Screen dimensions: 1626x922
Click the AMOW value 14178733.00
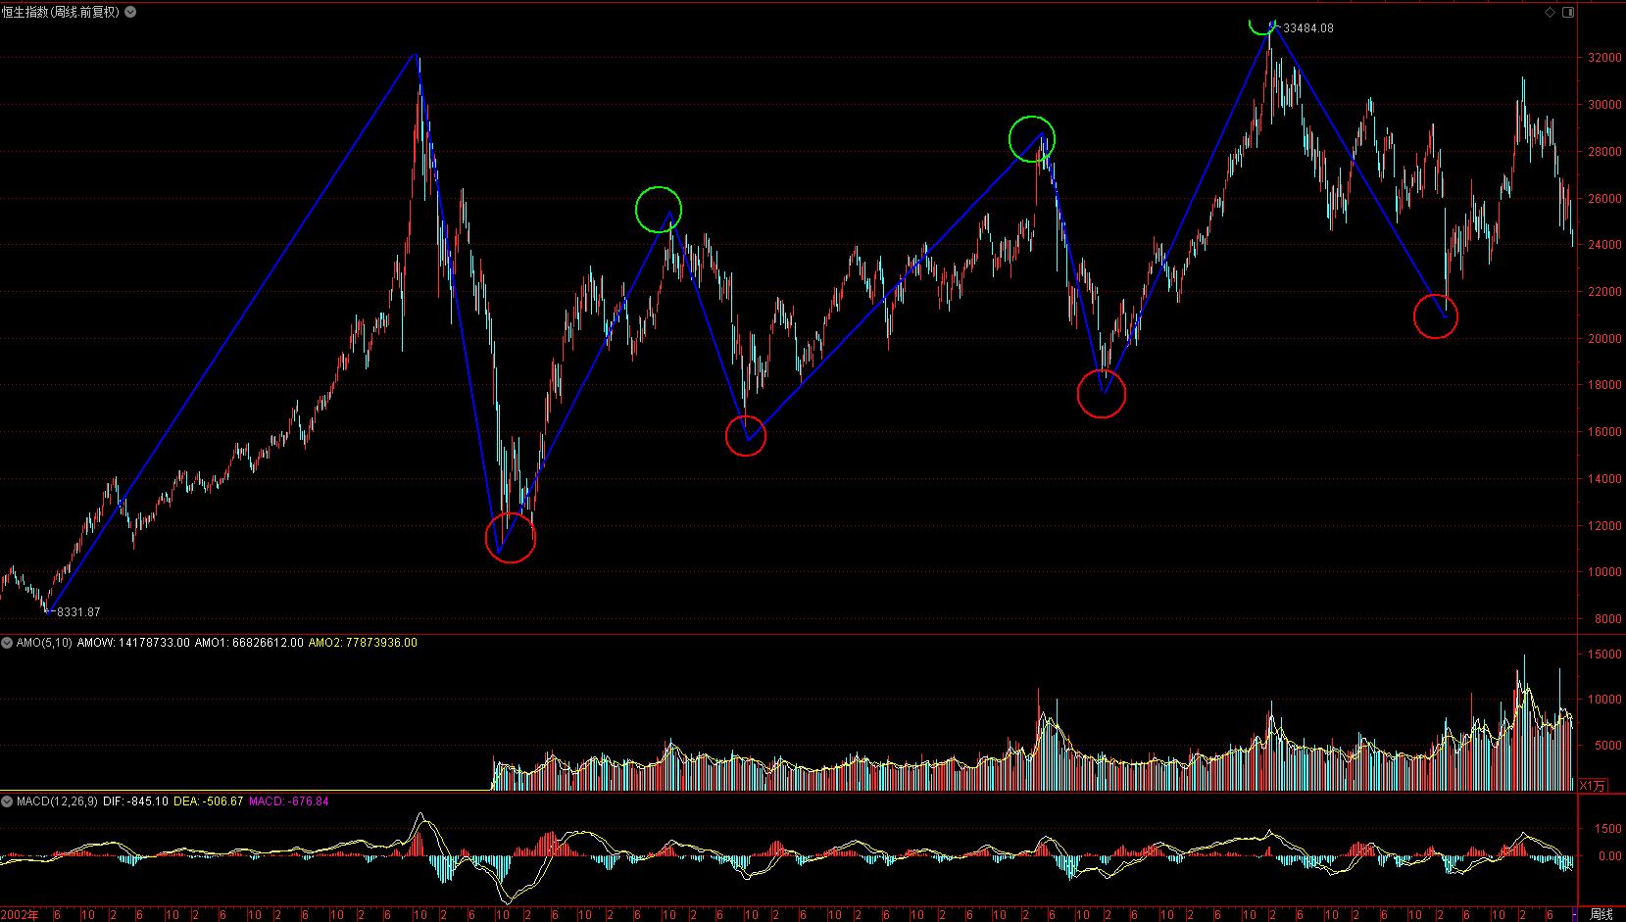[154, 643]
